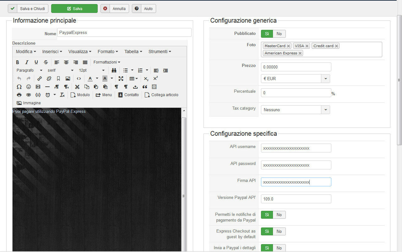Insert a link using the chain icon
Image resolution: width=402 pixels, height=252 pixels.
[40, 79]
